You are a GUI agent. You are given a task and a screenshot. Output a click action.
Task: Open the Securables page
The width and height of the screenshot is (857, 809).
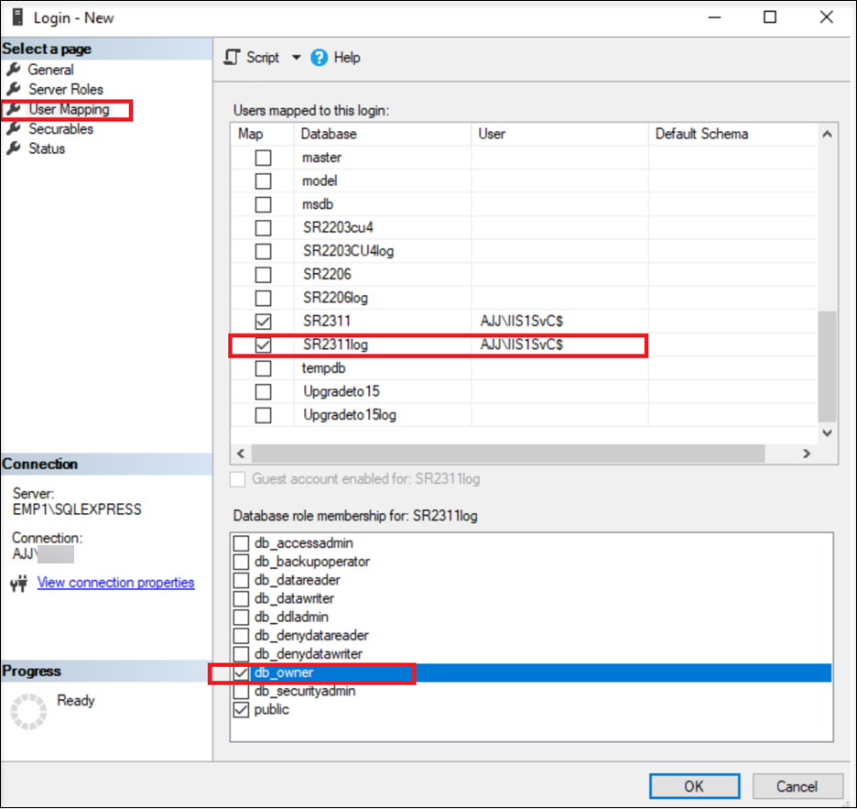(x=61, y=128)
